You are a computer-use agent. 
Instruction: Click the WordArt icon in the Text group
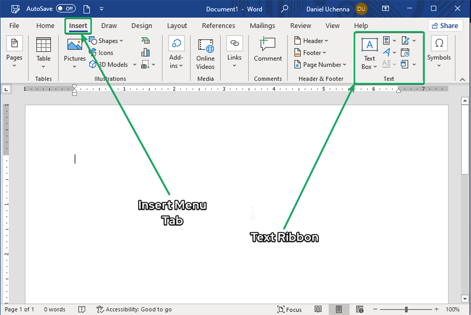pyautogui.click(x=387, y=52)
